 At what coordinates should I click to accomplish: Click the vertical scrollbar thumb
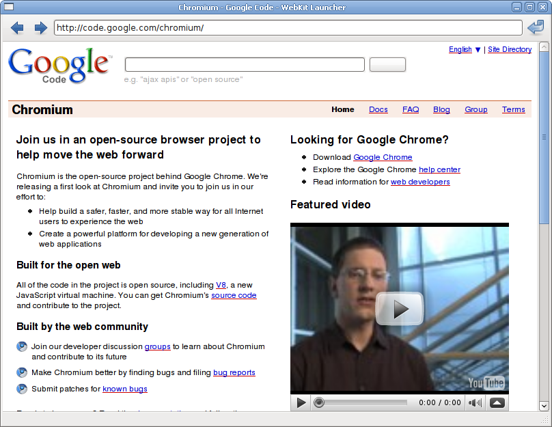click(544, 137)
